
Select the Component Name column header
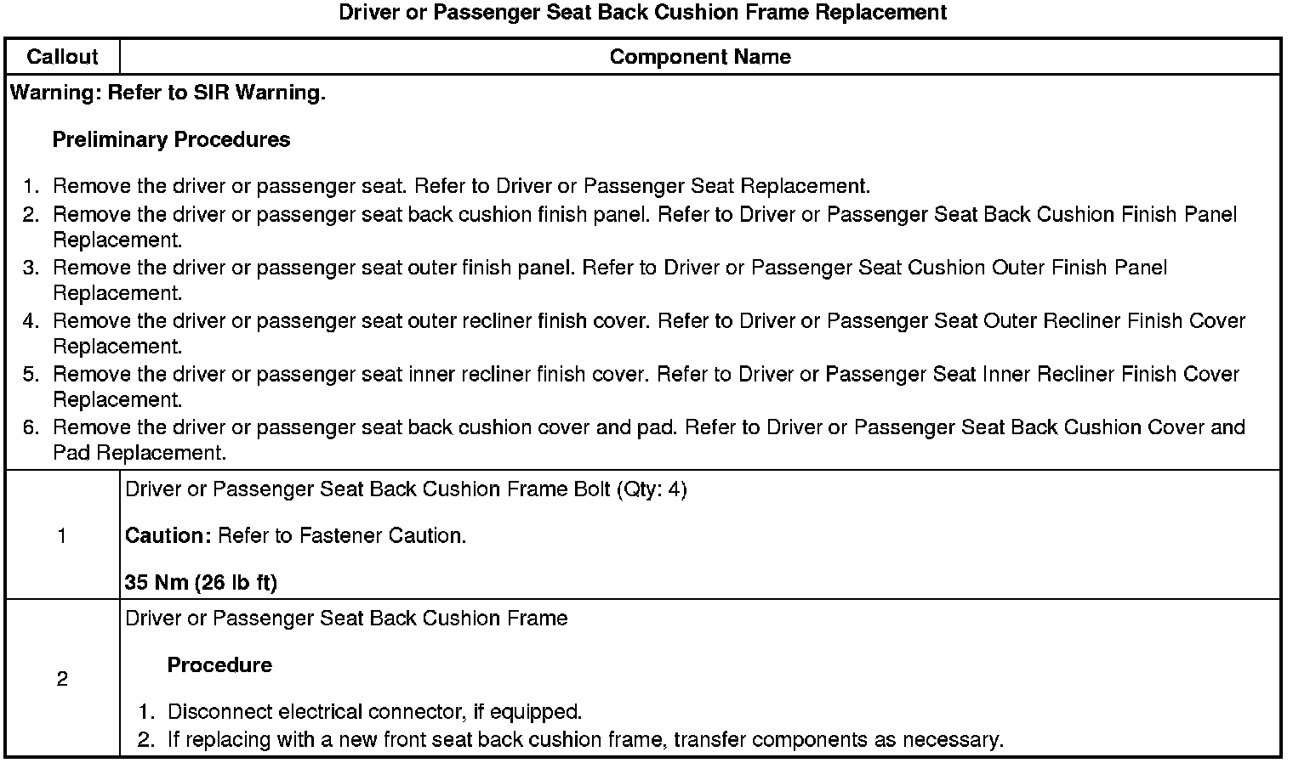click(700, 57)
